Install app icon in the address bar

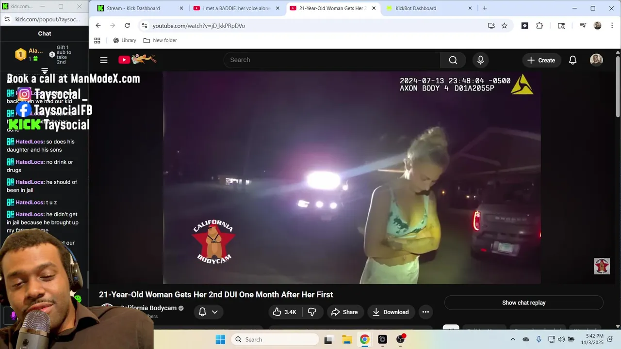(491, 26)
